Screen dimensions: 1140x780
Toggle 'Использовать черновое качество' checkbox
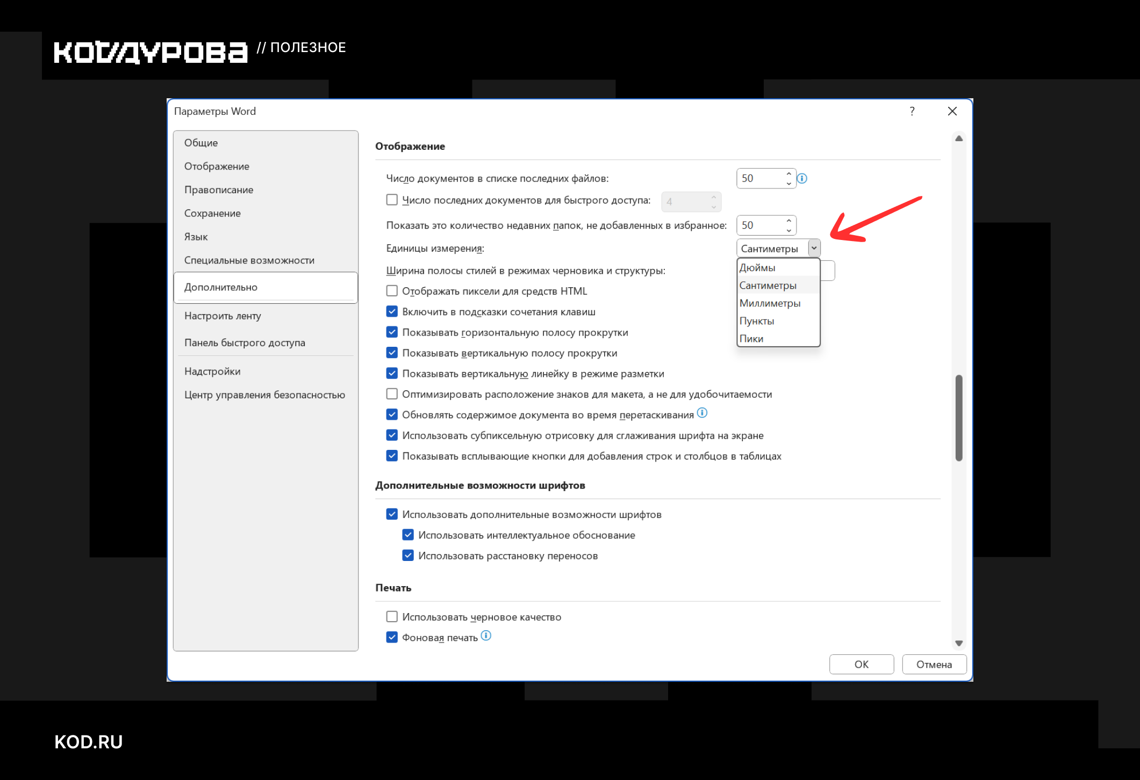pyautogui.click(x=392, y=617)
